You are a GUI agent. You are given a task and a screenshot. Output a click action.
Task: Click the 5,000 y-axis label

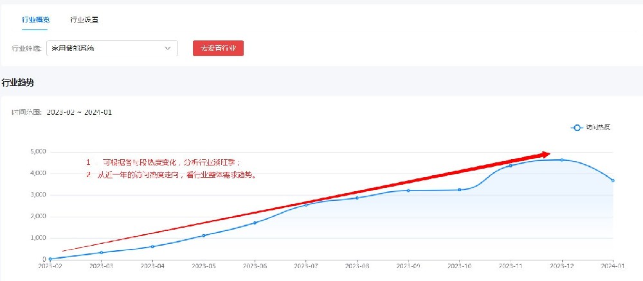[x=38, y=152]
